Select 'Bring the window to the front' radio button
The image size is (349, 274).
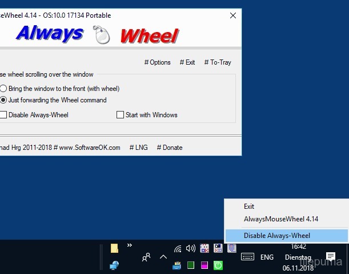click(x=3, y=89)
